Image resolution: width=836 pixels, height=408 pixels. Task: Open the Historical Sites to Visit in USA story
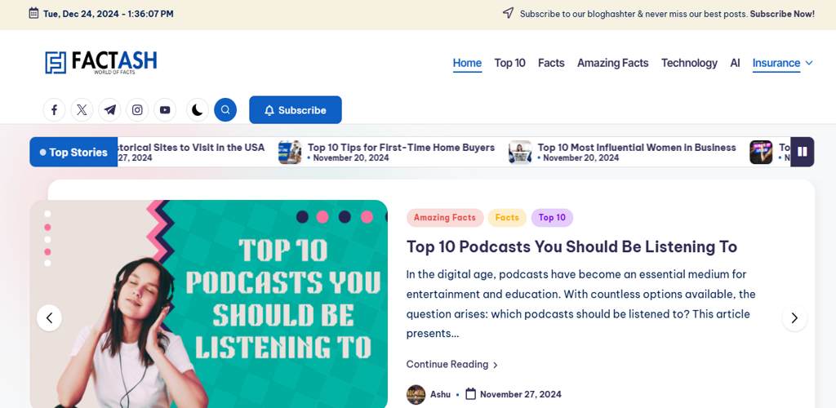(x=191, y=148)
